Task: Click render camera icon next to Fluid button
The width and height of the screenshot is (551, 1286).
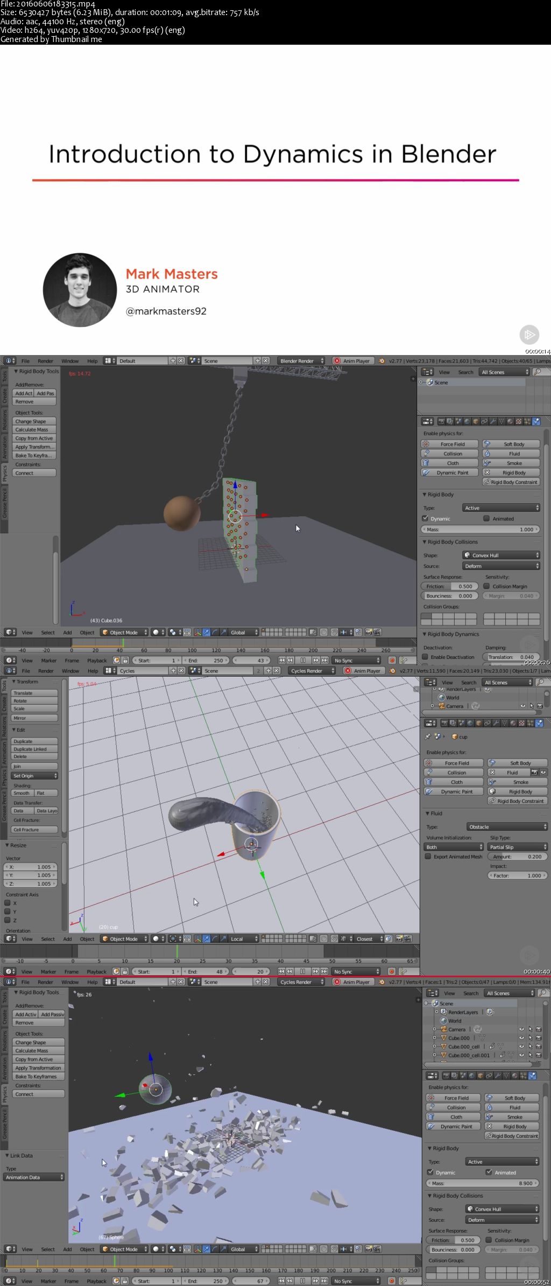Action: (x=534, y=773)
